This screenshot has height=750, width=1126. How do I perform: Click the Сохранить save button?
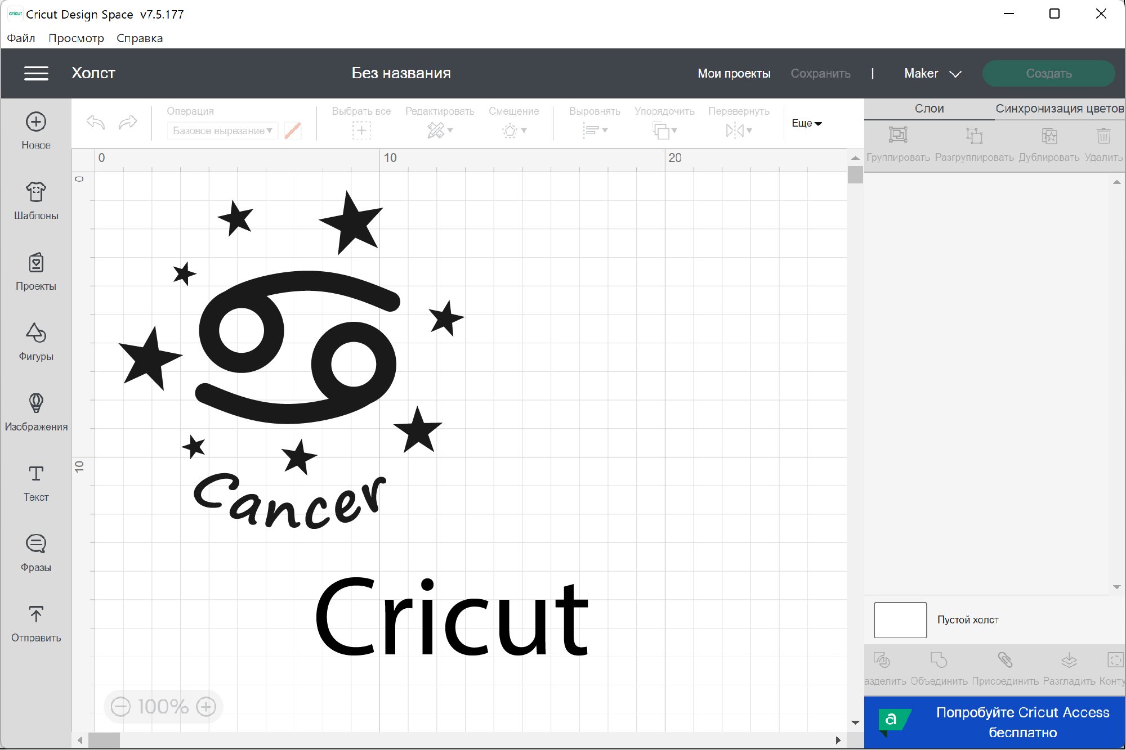pos(820,73)
